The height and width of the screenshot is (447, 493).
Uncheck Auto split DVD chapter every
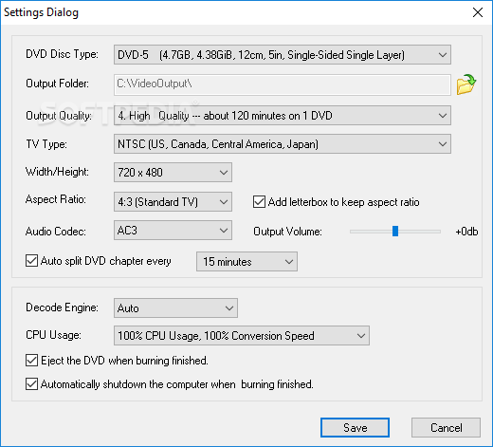(31, 261)
